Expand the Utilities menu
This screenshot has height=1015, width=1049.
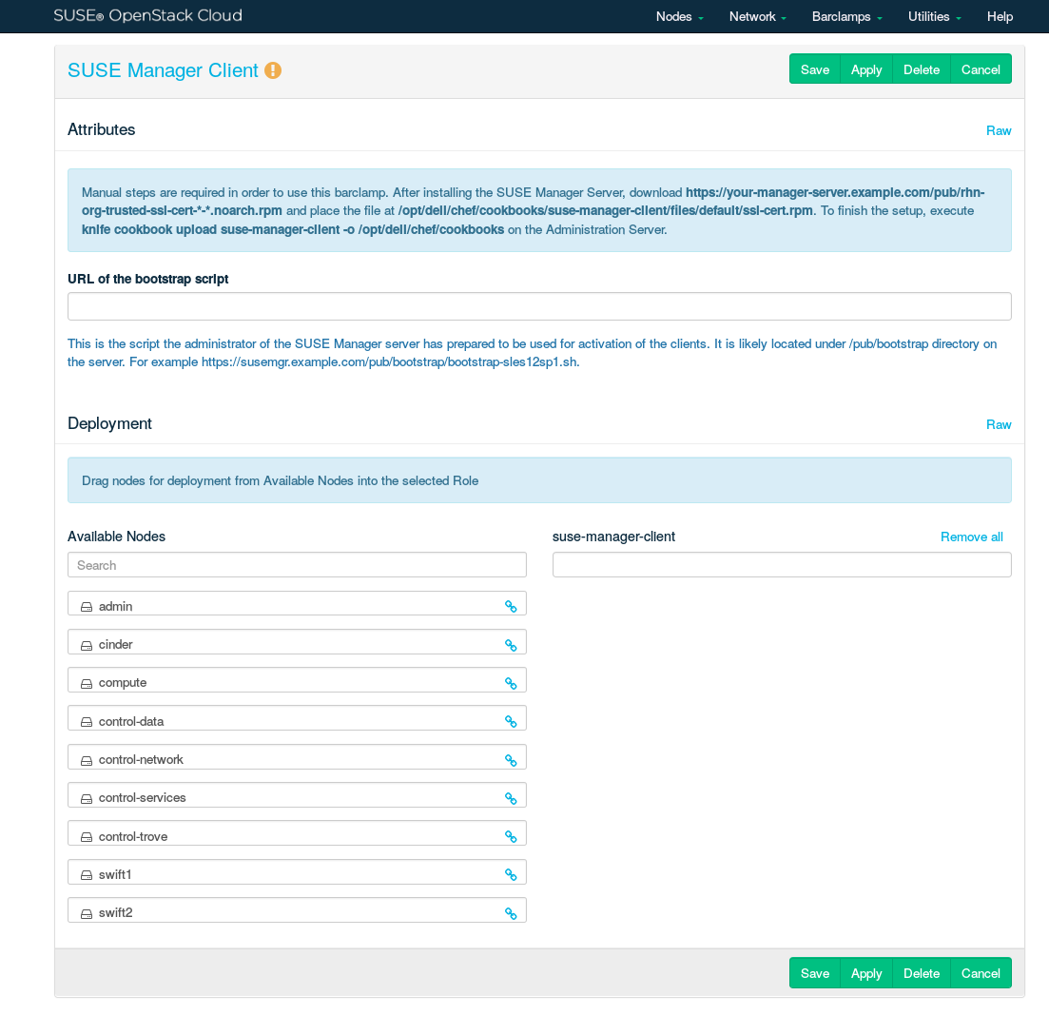[934, 16]
